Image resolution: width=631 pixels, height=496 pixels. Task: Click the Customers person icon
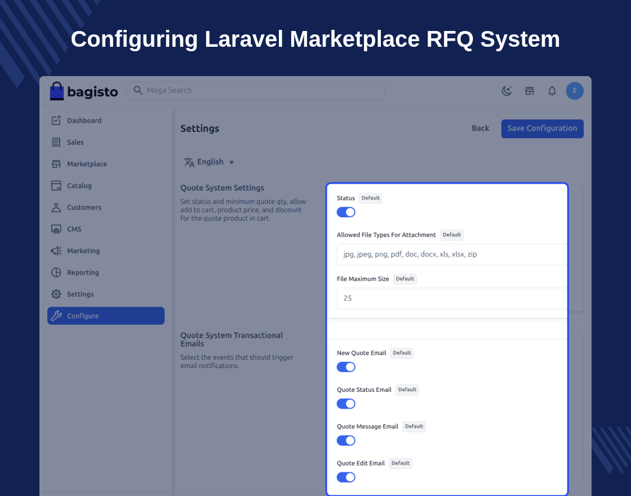[x=56, y=207]
